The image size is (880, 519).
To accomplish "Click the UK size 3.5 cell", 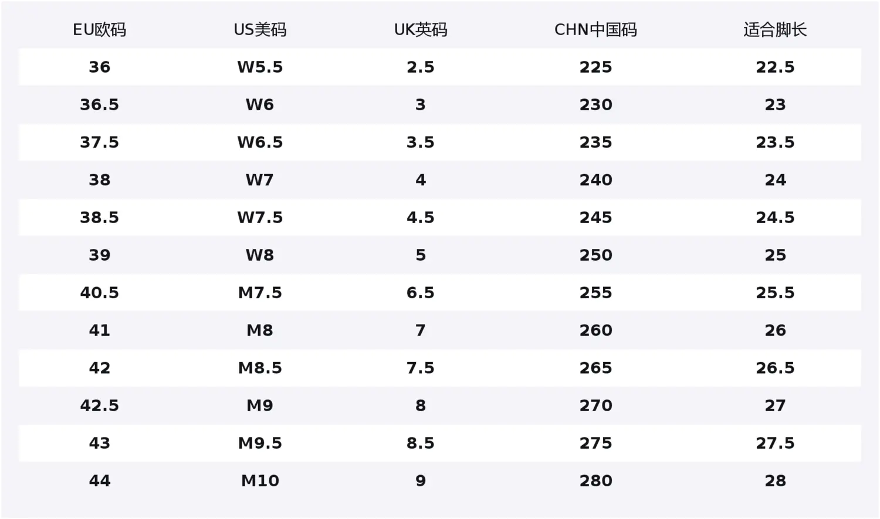I will 421,142.
